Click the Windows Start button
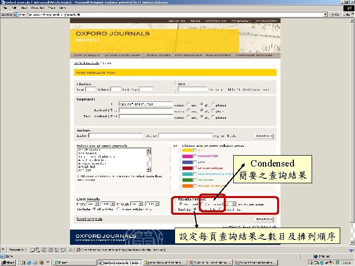Image resolution: width=355 pixels, height=266 pixels. tap(8, 263)
